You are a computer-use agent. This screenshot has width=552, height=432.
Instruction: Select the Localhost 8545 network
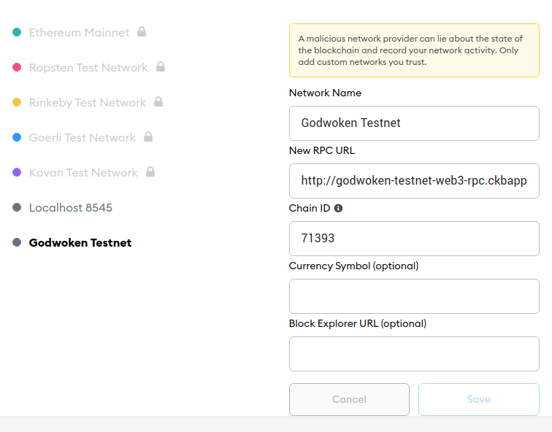click(x=71, y=208)
